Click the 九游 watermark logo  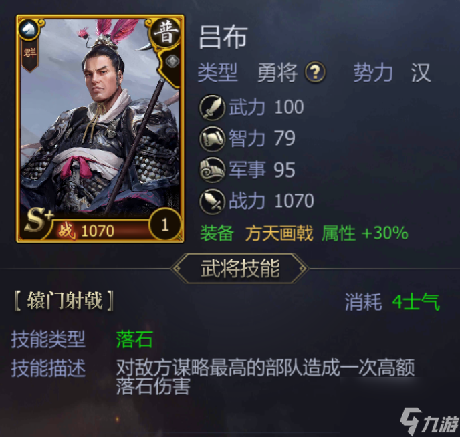(x=429, y=420)
